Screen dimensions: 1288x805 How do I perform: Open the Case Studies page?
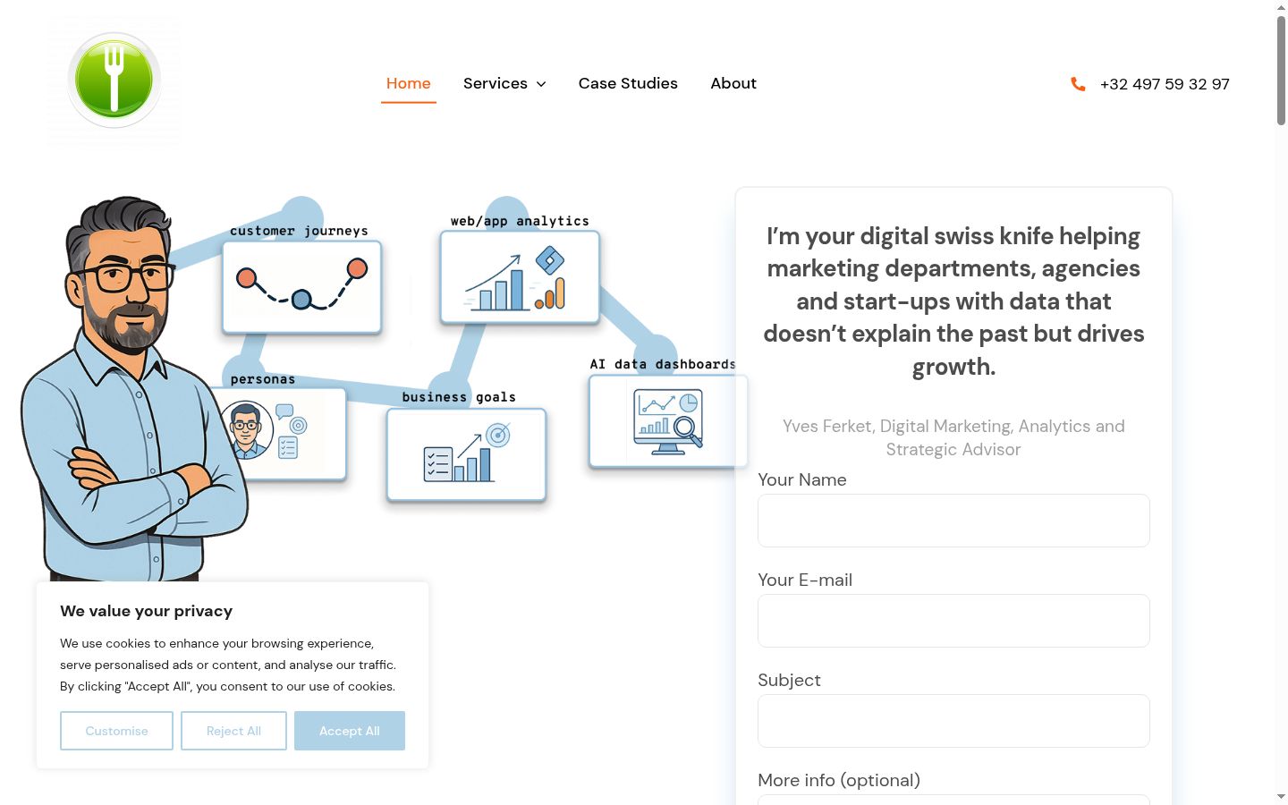[628, 83]
